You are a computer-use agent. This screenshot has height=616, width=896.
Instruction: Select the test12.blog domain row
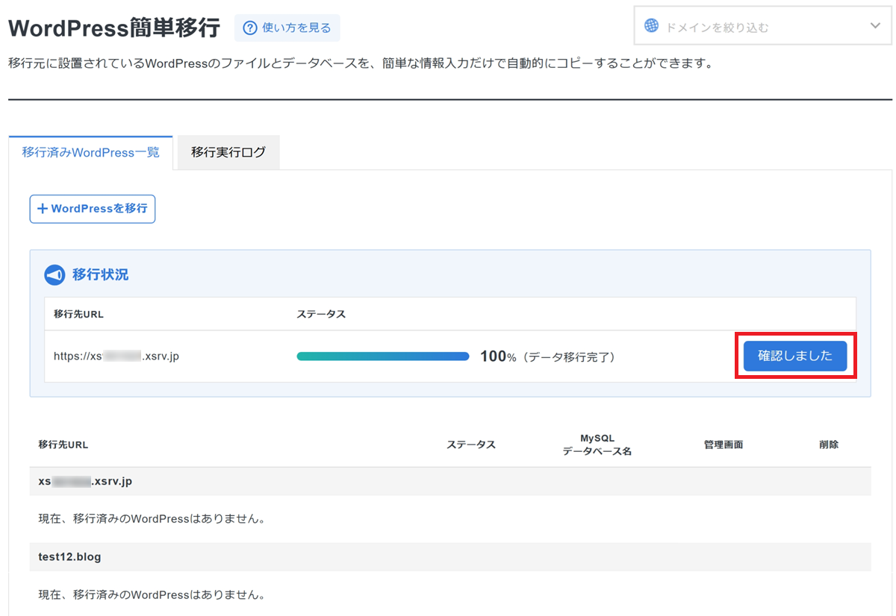coord(70,557)
